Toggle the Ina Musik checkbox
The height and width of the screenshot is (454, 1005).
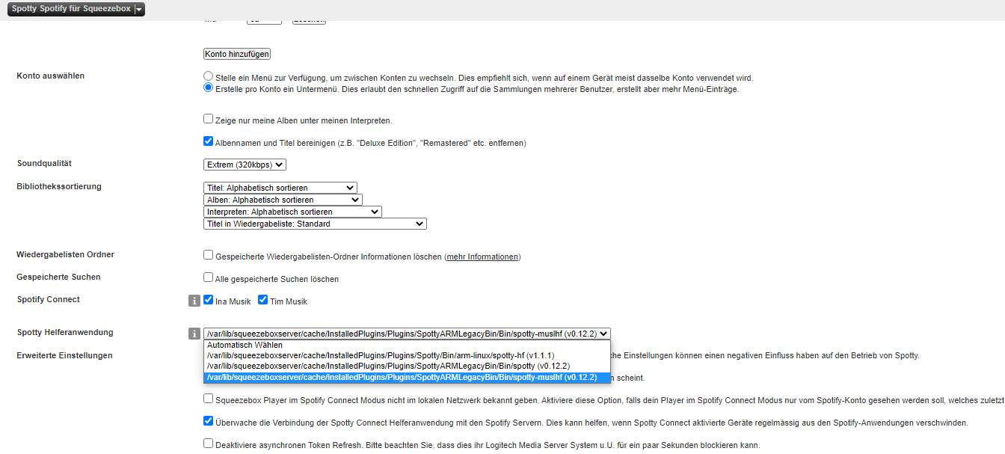[x=208, y=300]
